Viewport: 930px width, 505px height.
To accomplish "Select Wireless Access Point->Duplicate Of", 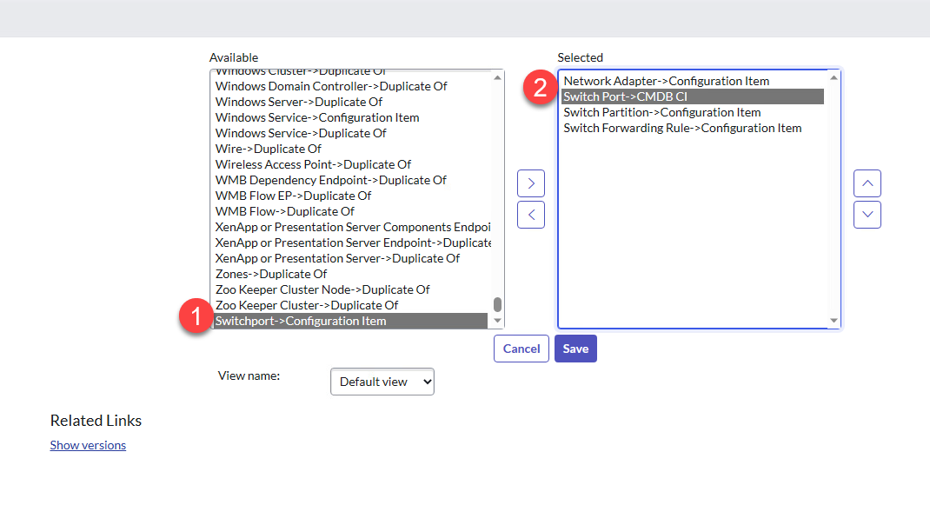I will [x=350, y=164].
